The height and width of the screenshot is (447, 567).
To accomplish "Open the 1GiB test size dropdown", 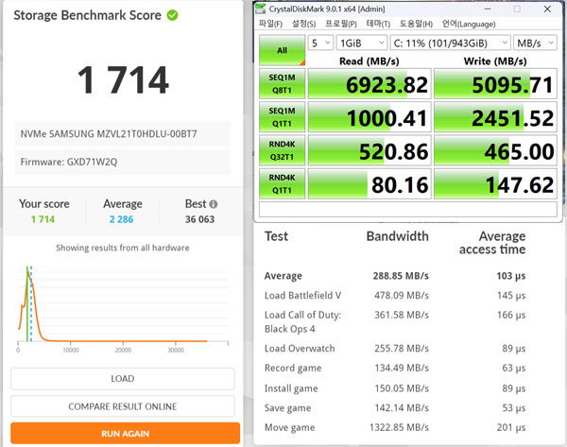I will [362, 43].
